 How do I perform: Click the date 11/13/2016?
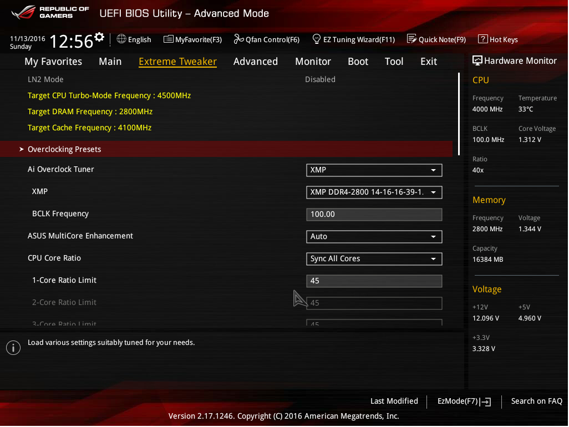point(28,38)
